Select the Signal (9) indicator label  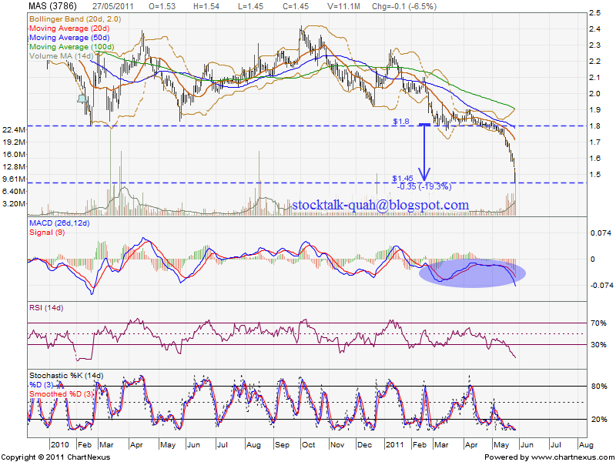point(47,233)
